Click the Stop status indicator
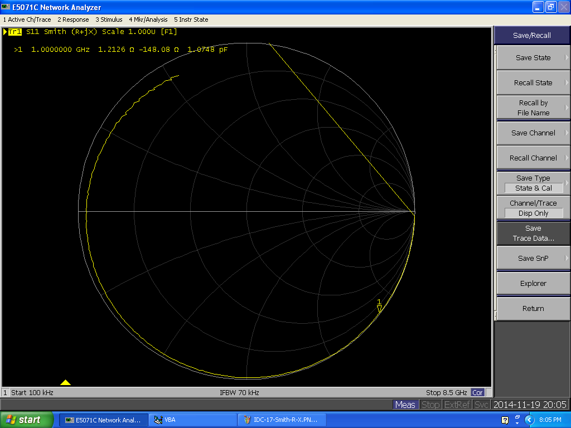The height and width of the screenshot is (428, 571). click(430, 405)
